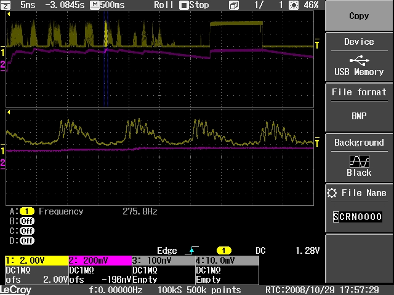394x295 pixels.
Task: Click the zoom Z icon in header
Action: (x=6, y=5)
